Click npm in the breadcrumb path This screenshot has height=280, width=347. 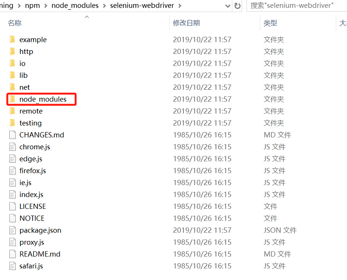click(33, 6)
